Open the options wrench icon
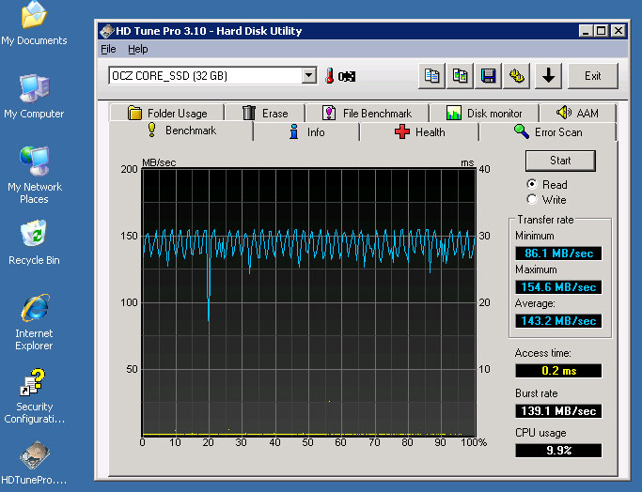The height and width of the screenshot is (492, 642). click(x=516, y=76)
